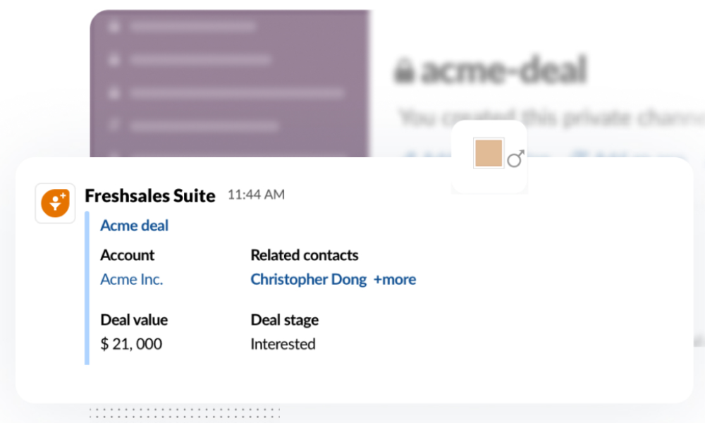Image resolution: width=705 pixels, height=423 pixels.
Task: Click the person icon on the second sidebar row
Action: [114, 59]
